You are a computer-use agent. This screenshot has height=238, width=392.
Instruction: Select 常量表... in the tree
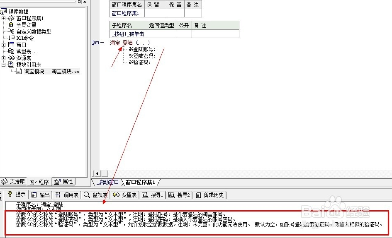27,51
